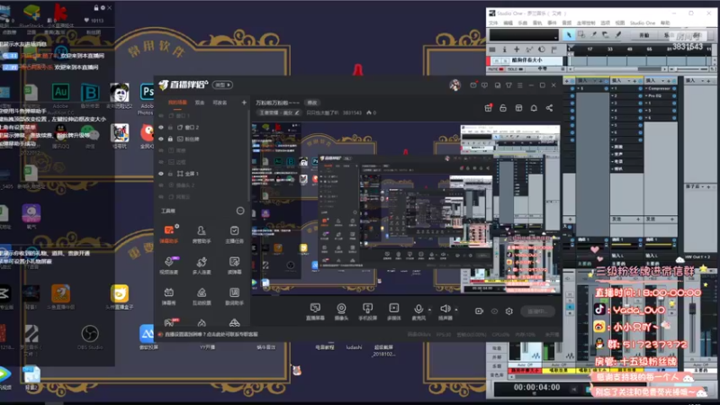Toggle visibility eye for 粉丝牌 source
Image resolution: width=720 pixels, height=405 pixels.
161,139
